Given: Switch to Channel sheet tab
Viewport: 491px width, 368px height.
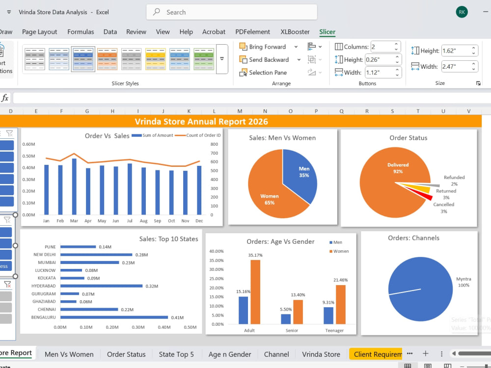Looking at the screenshot, I should click(276, 354).
